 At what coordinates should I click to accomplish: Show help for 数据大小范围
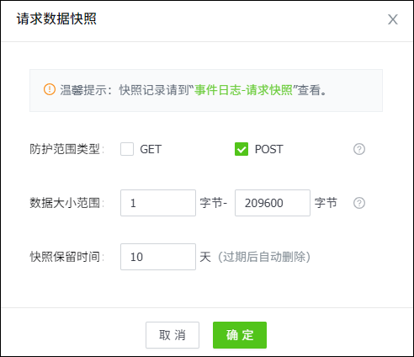pos(359,203)
